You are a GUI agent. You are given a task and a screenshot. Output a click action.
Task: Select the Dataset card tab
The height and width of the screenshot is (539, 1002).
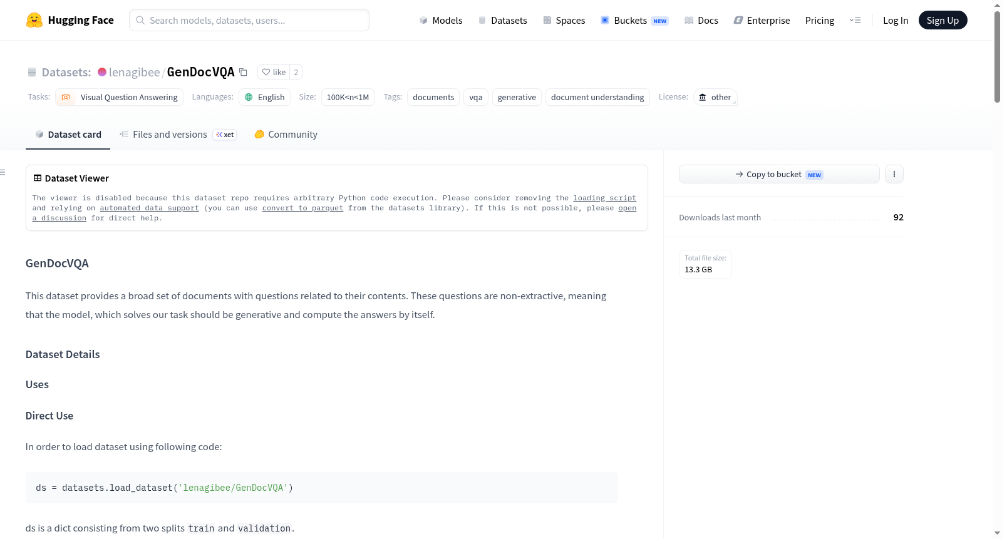[68, 135]
